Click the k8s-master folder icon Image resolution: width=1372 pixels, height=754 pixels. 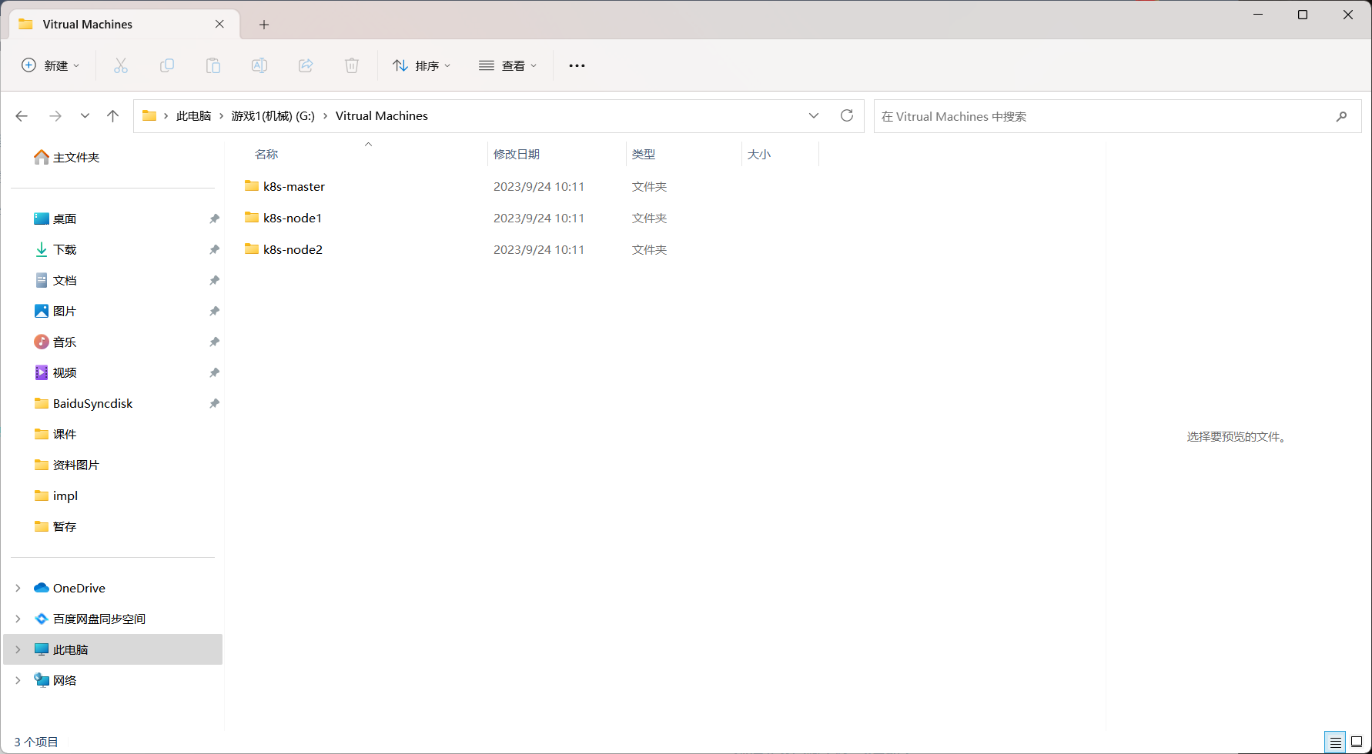click(x=252, y=185)
